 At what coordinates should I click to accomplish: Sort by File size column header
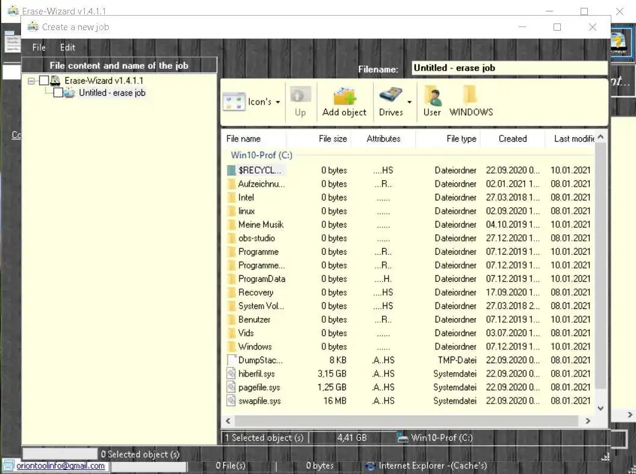coord(319,139)
